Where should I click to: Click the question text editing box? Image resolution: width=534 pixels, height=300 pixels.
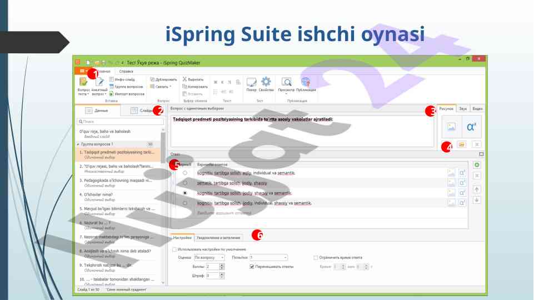(302, 132)
